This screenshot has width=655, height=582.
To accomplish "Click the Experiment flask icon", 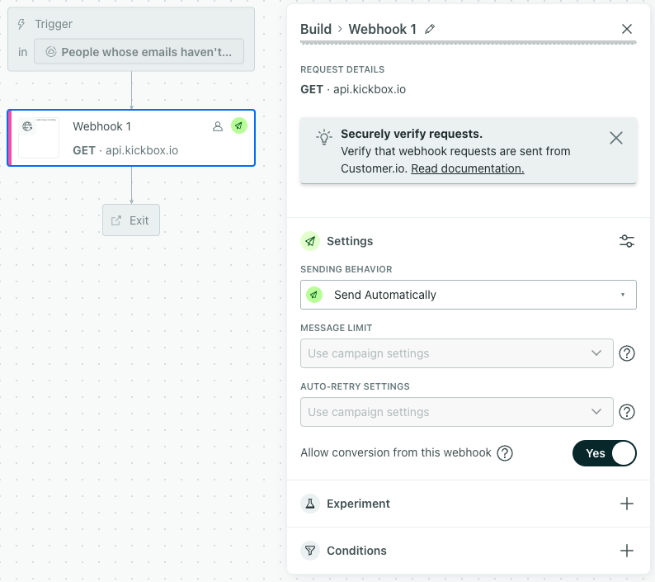I will pyautogui.click(x=310, y=504).
